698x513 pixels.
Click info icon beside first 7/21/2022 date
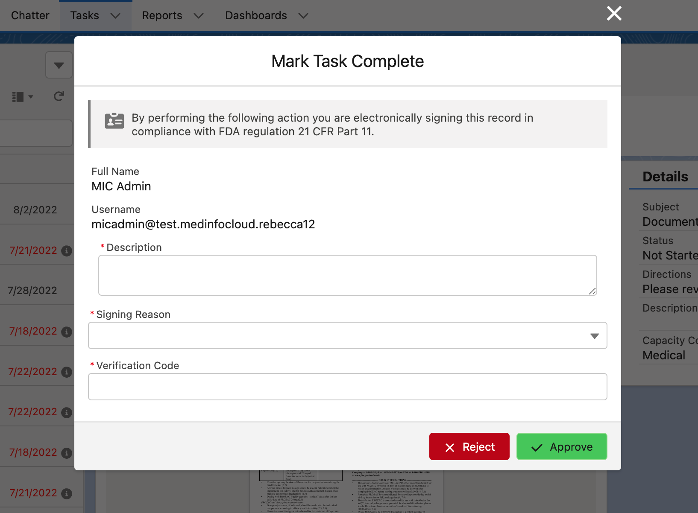[67, 251]
